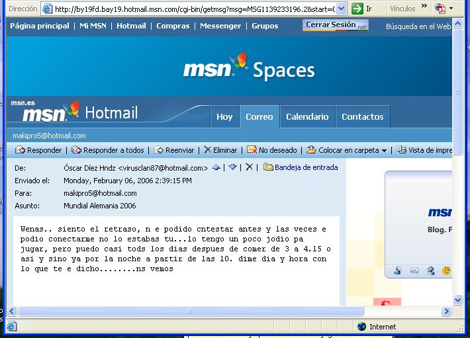This screenshot has width=470, height=338.
Task: Click the status bar page icon
Action: click(x=12, y=326)
